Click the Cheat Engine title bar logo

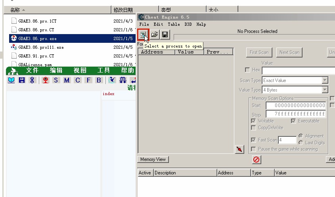[x=141, y=17]
